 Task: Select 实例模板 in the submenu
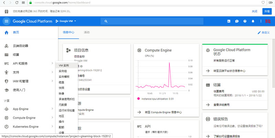(x=67, y=77)
